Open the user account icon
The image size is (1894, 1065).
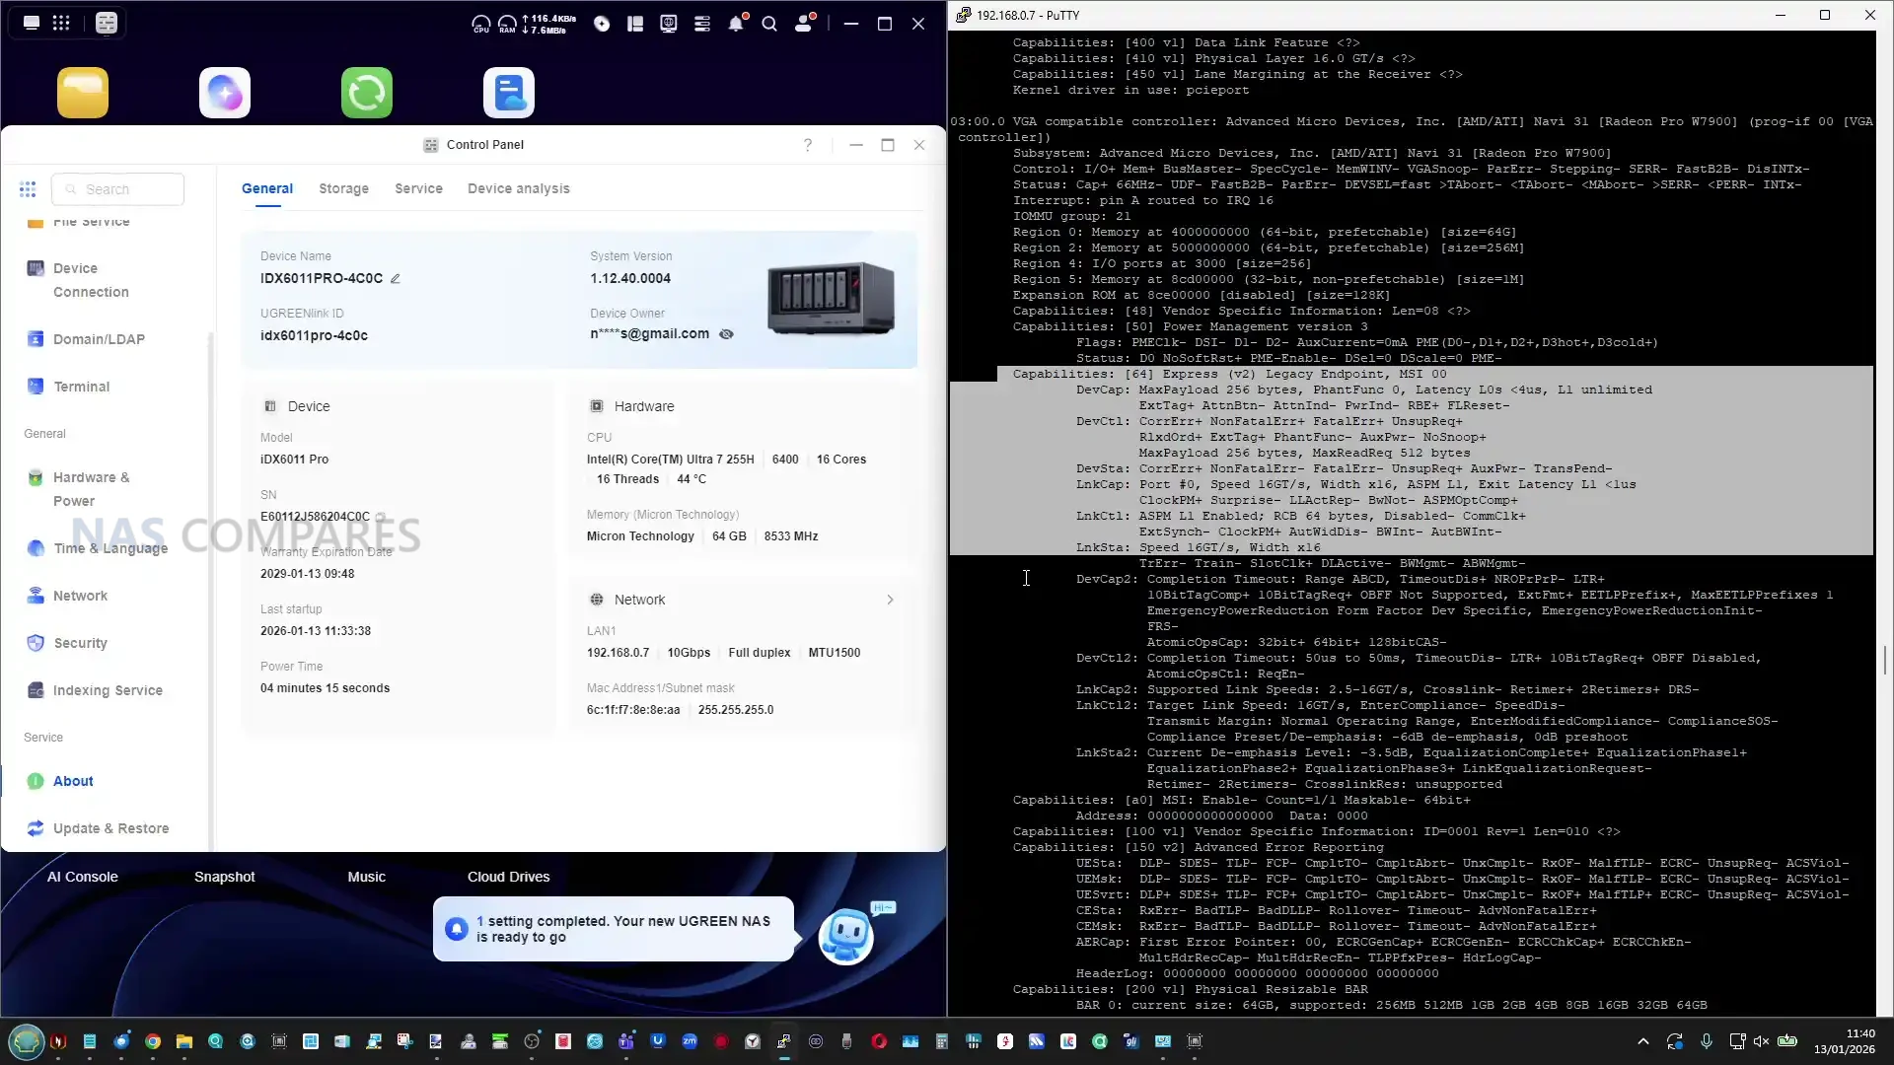(x=804, y=24)
